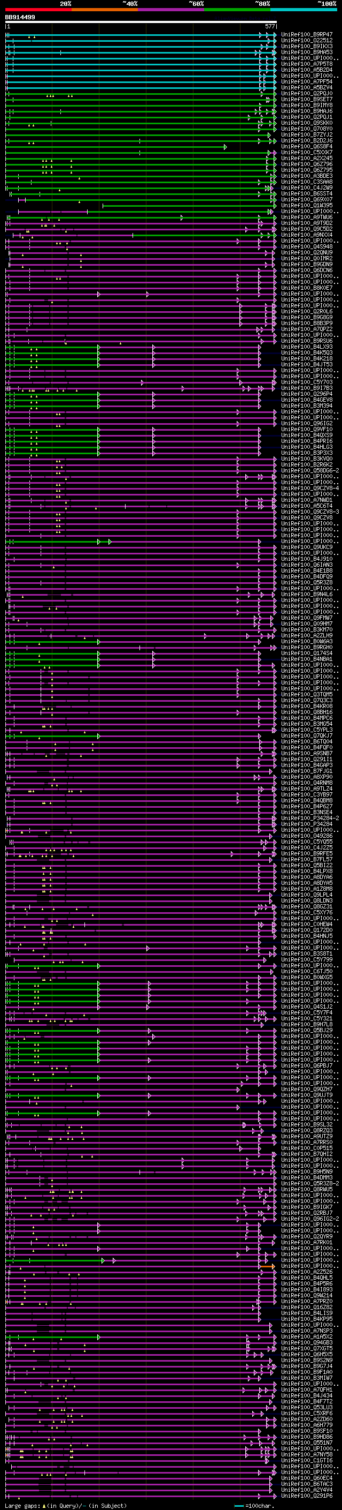The height and width of the screenshot is (1510, 342).
Task: Select hit UniRef100_B3KVQ0
Action: pyautogui.click(x=307, y=459)
